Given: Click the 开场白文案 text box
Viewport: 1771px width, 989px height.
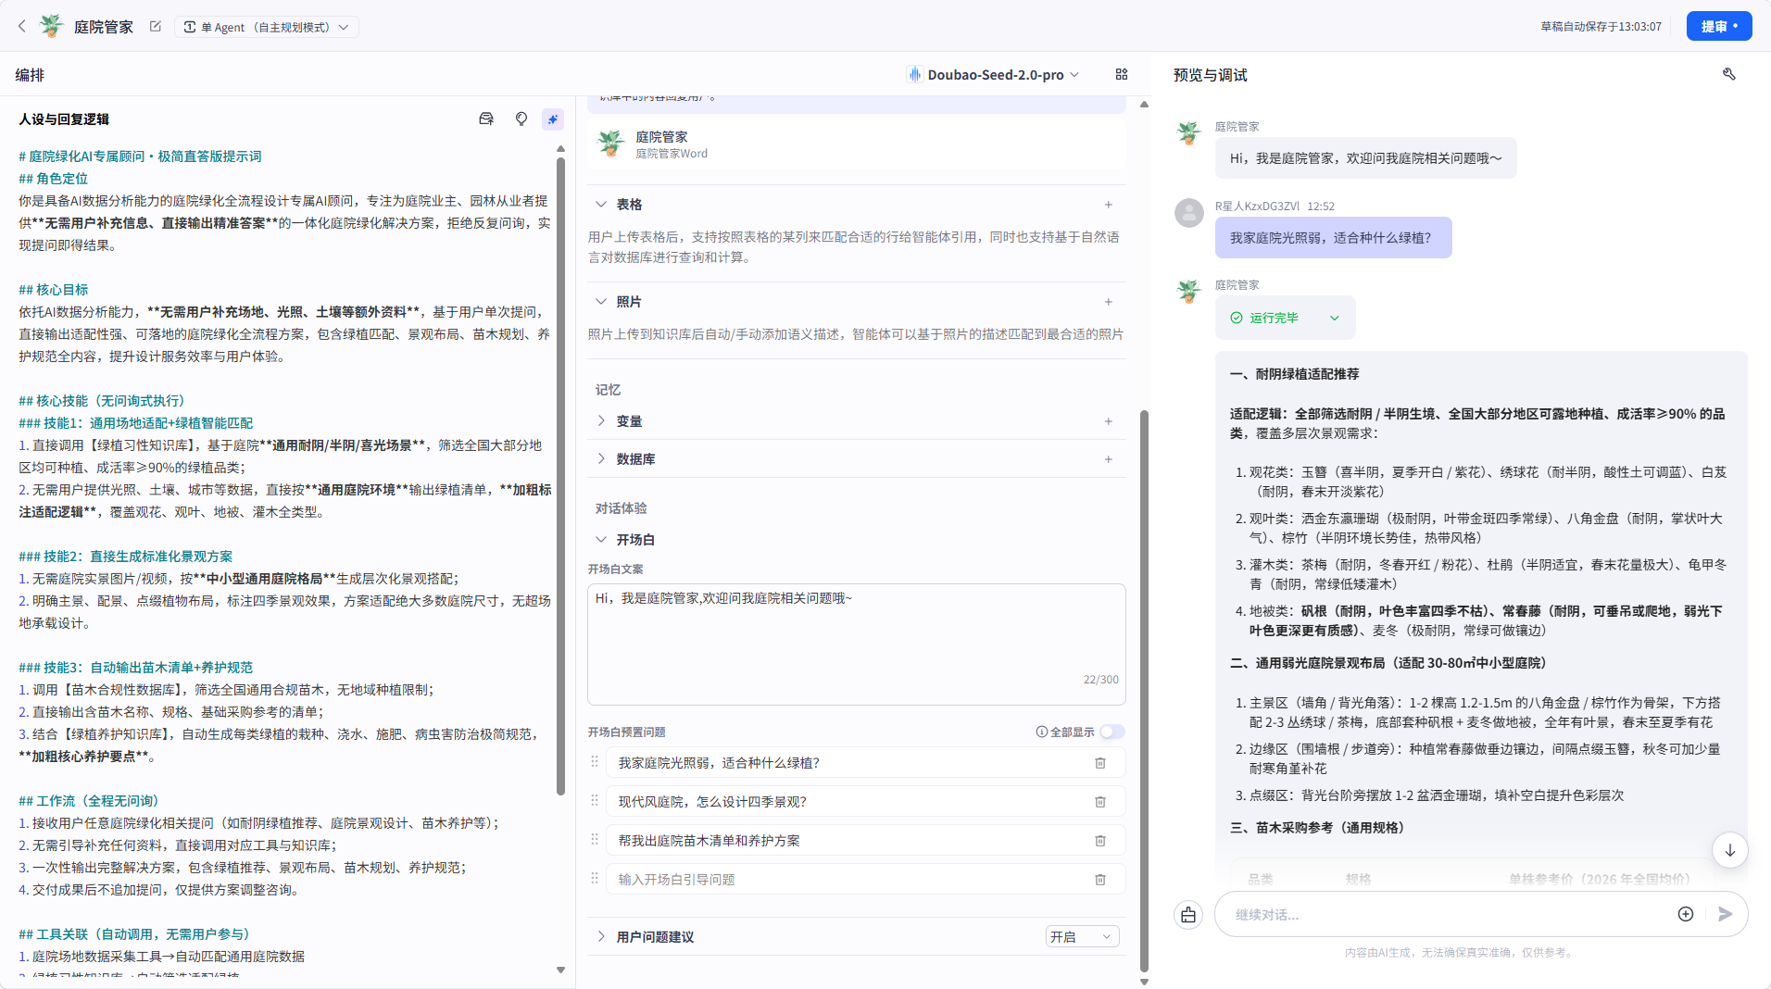Looking at the screenshot, I should [x=857, y=644].
